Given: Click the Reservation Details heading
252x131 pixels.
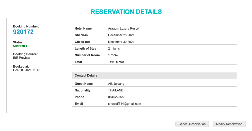Looking at the screenshot, I should point(126,12).
